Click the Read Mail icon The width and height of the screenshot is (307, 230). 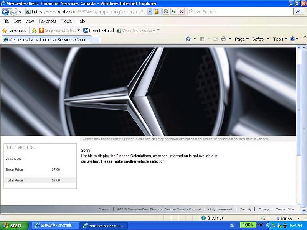215,39
